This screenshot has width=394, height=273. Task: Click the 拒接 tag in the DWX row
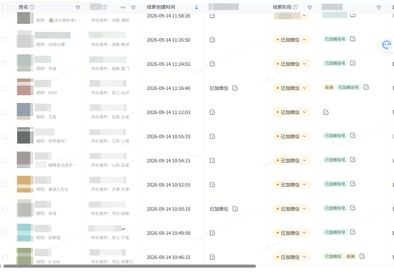[x=329, y=87]
